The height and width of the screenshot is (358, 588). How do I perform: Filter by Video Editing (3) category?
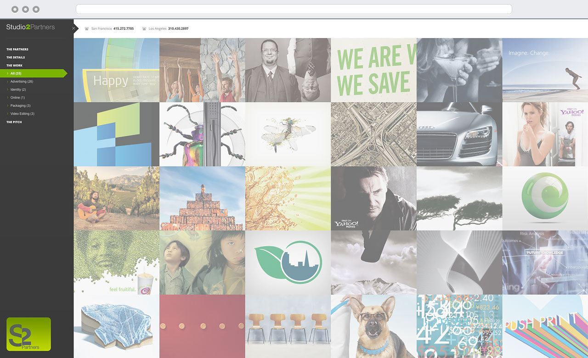(22, 114)
